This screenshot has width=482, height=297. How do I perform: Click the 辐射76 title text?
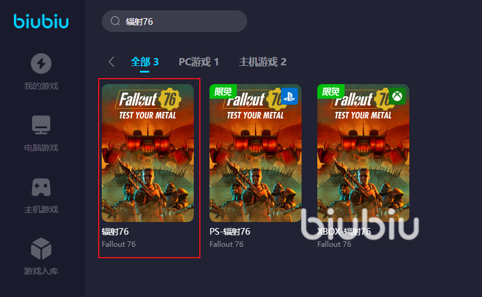pyautogui.click(x=115, y=231)
